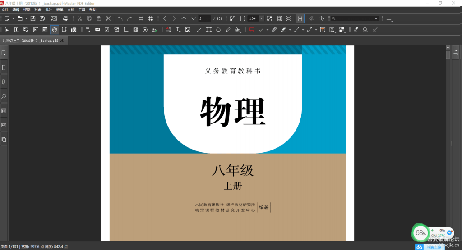Go to the next page arrow
Screen dimensions: 462x250
coord(174,18)
